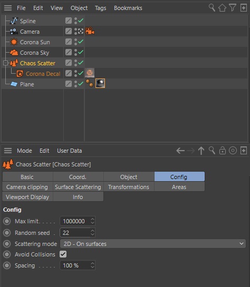This screenshot has height=287, width=250.
Task: Select the Corona Decal object icon
Action: click(20, 74)
